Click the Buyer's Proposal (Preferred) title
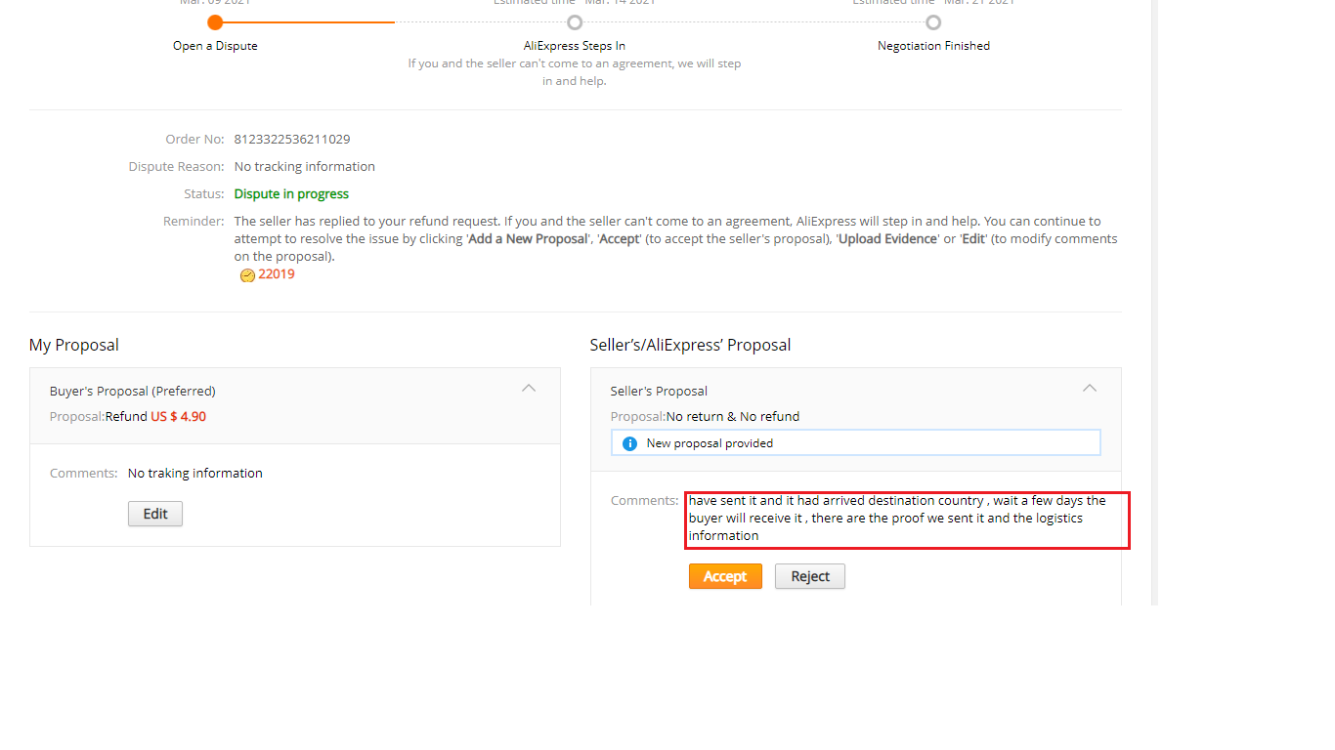Image resolution: width=1335 pixels, height=750 pixels. tap(133, 392)
